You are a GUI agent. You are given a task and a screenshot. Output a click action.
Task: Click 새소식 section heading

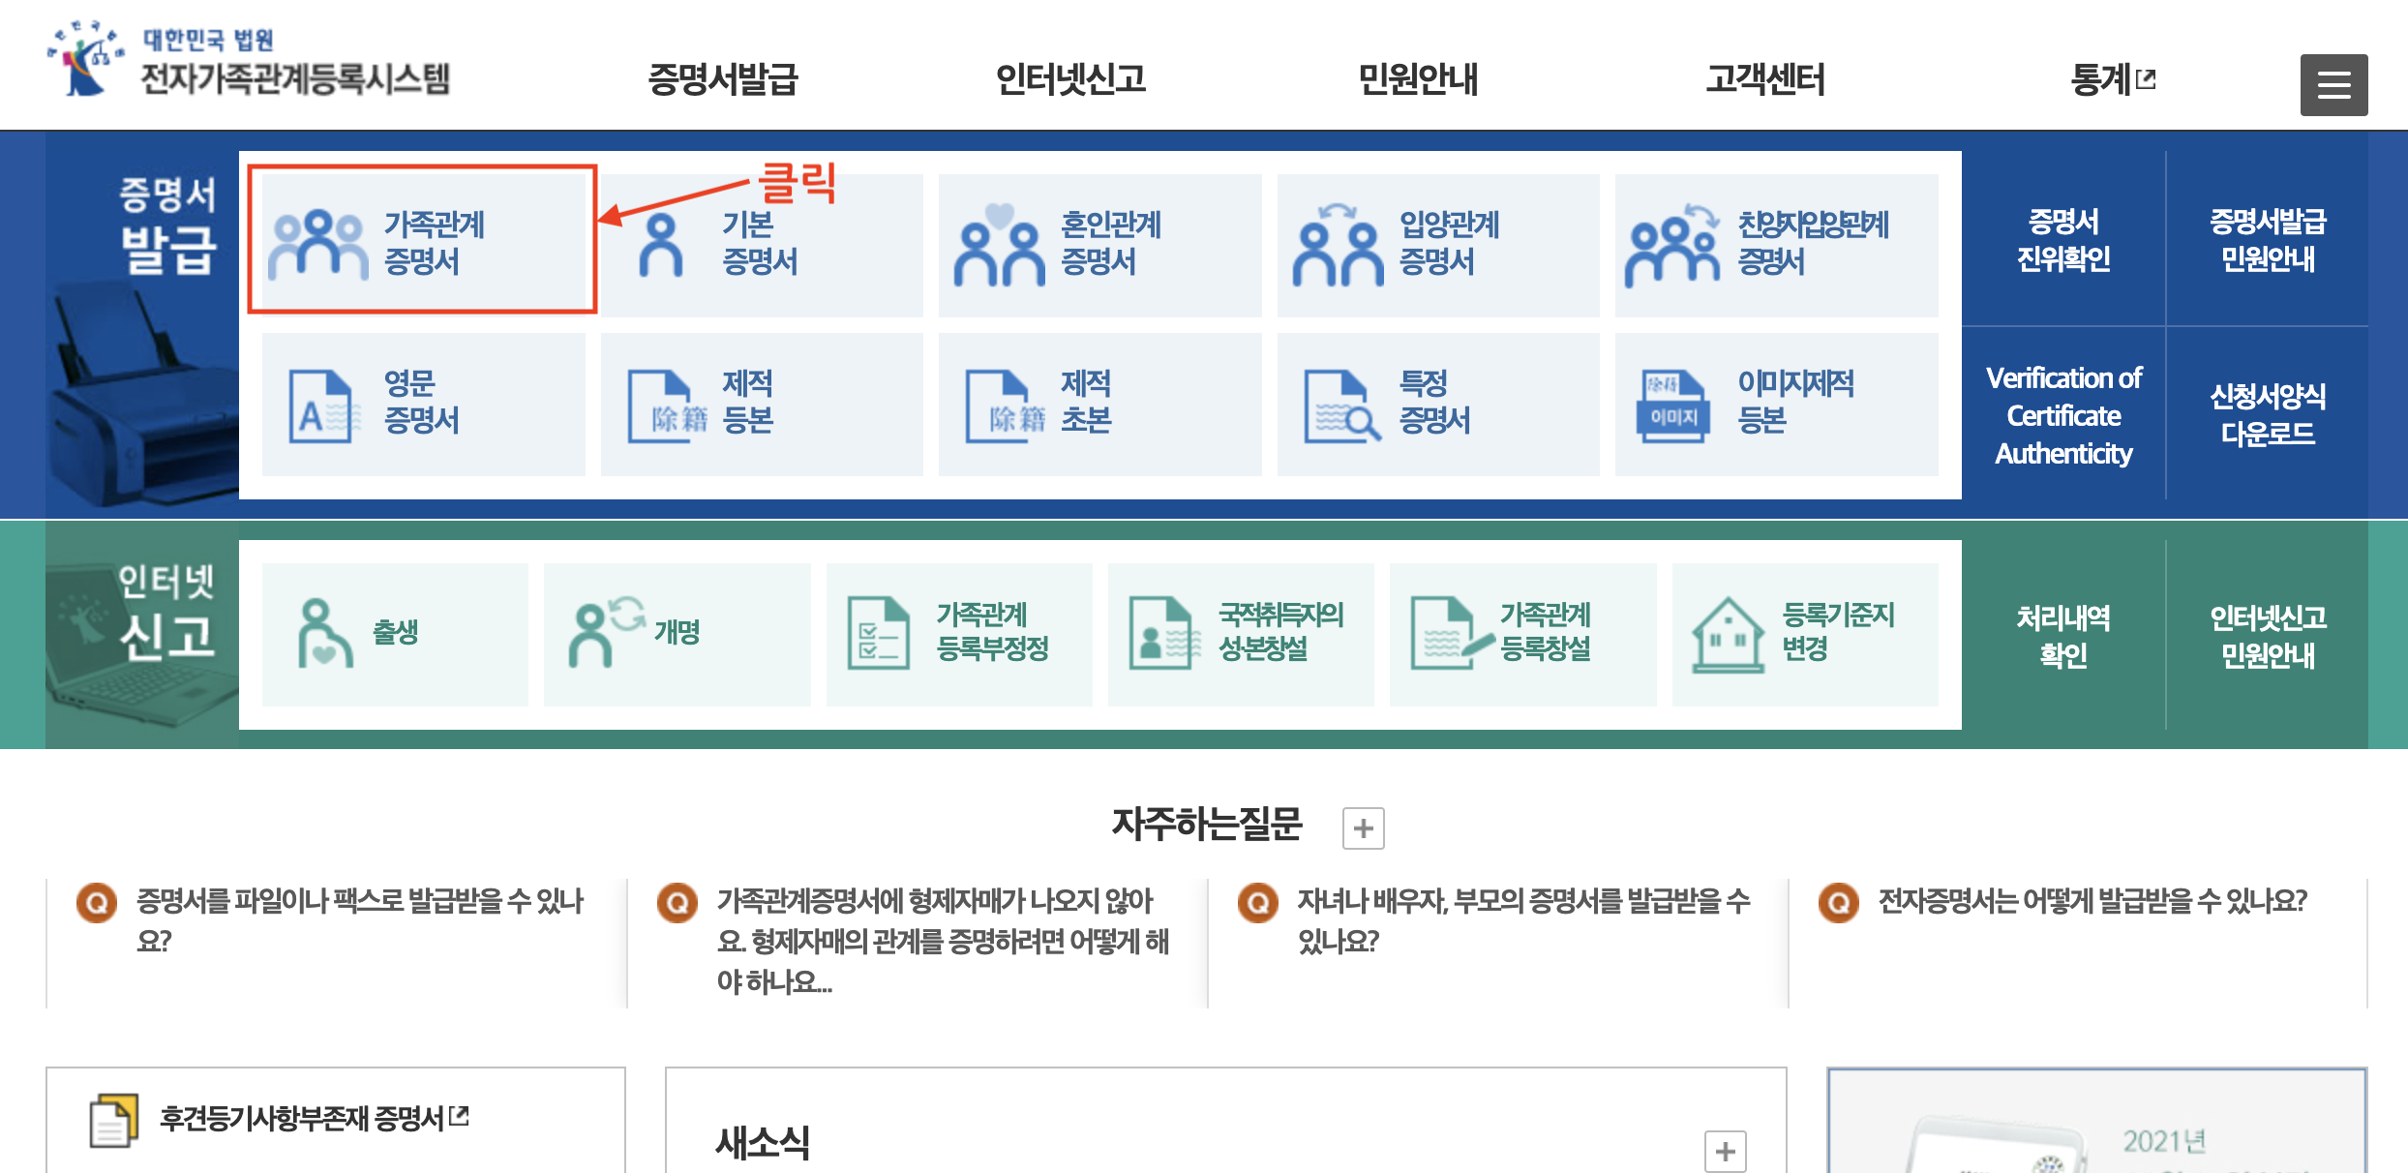click(x=763, y=1143)
